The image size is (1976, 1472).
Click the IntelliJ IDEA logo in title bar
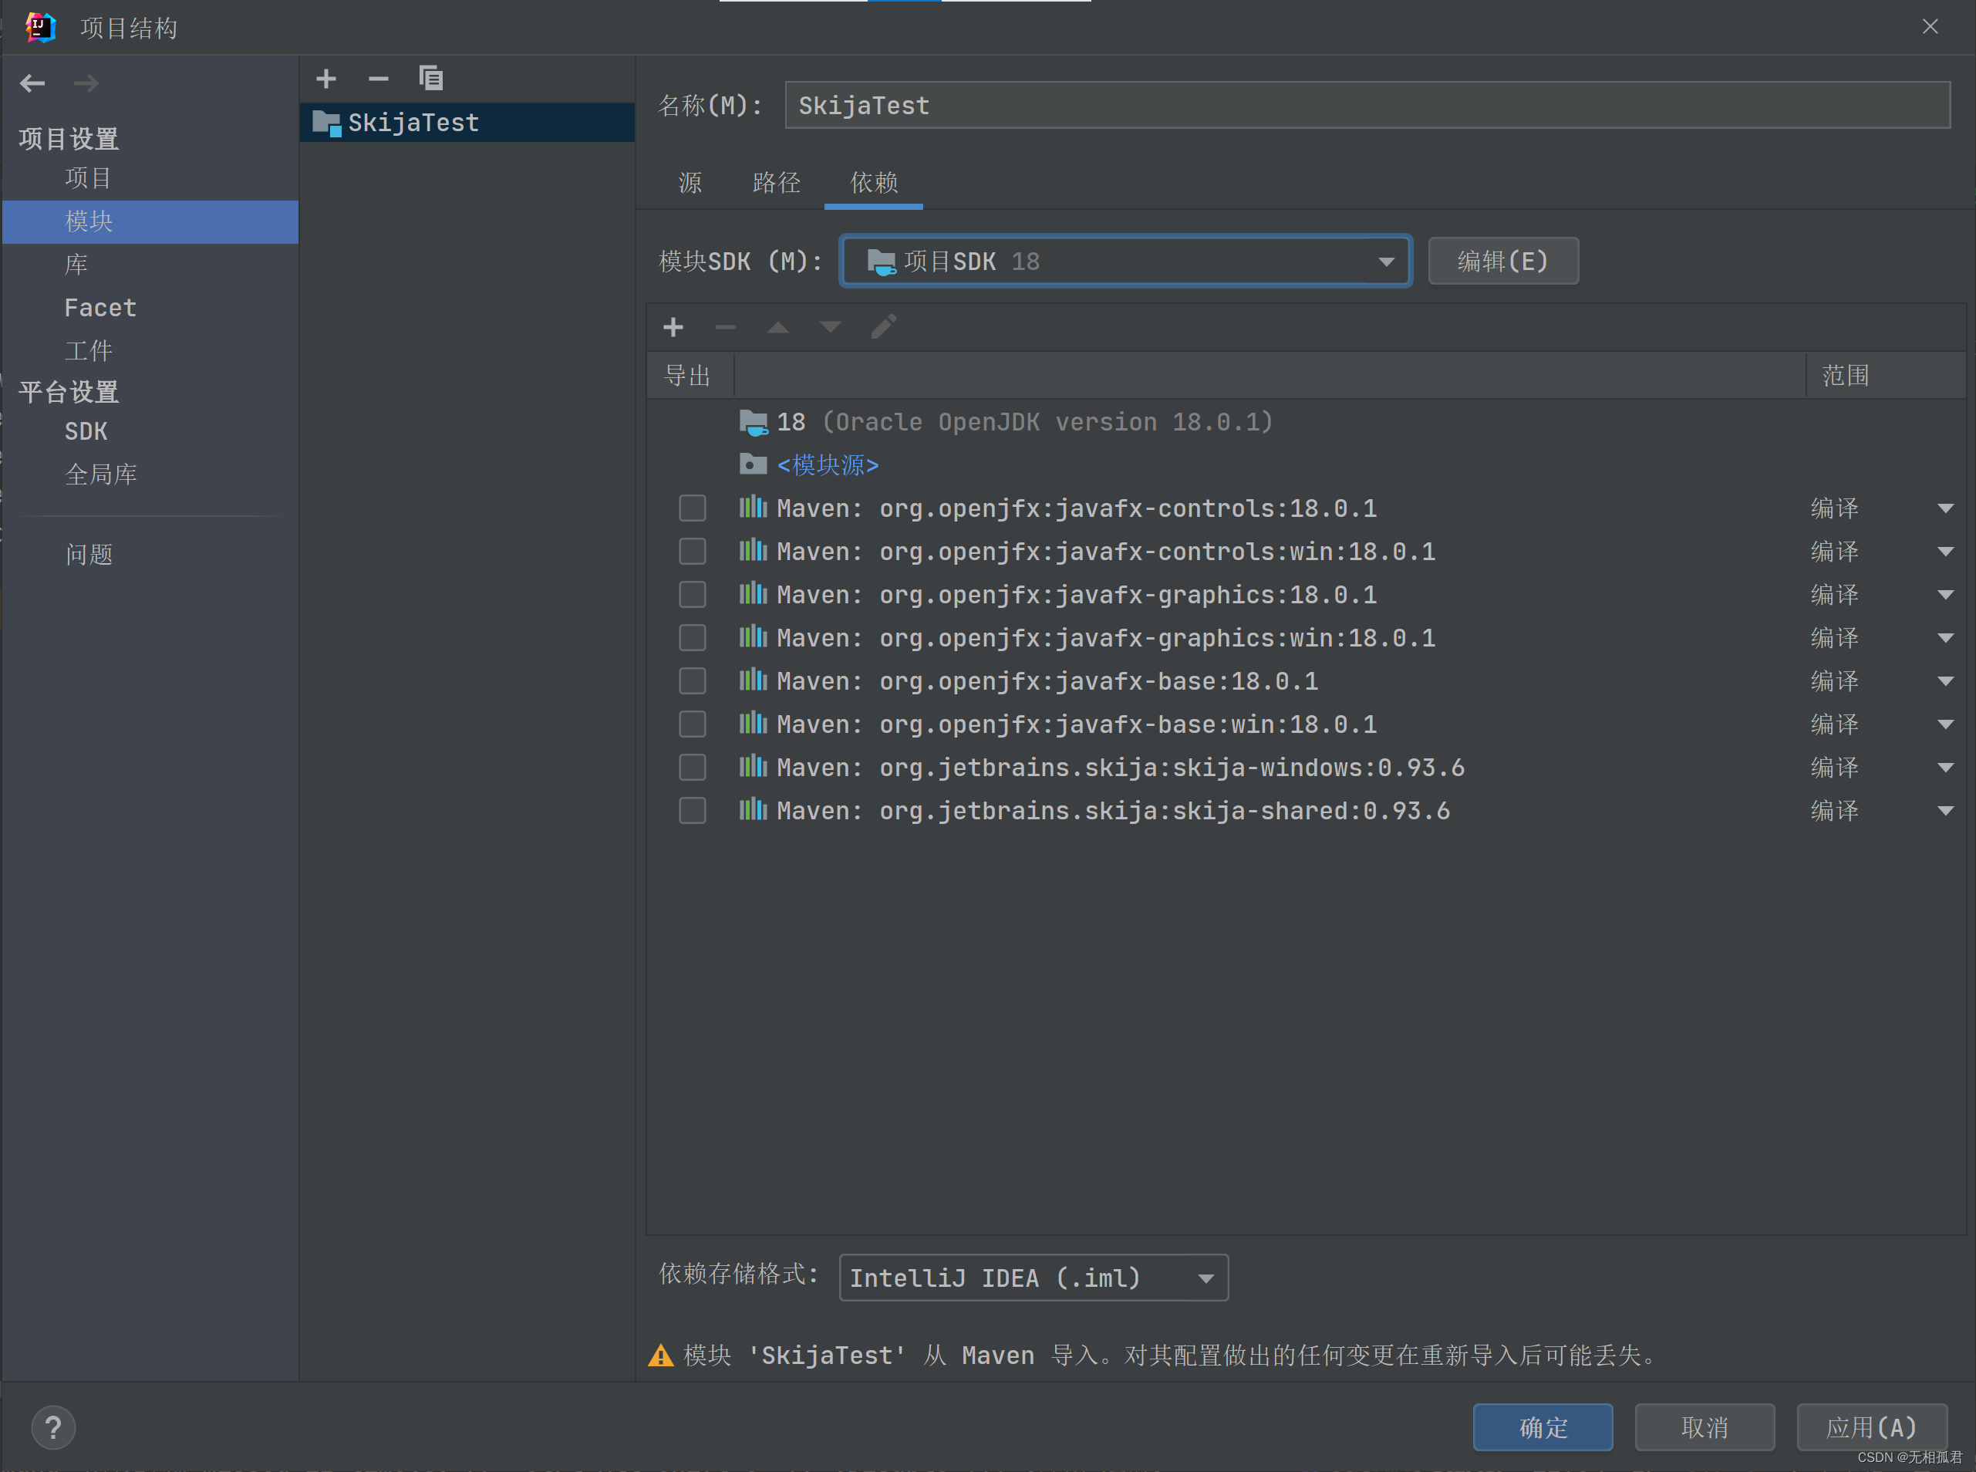click(x=41, y=28)
